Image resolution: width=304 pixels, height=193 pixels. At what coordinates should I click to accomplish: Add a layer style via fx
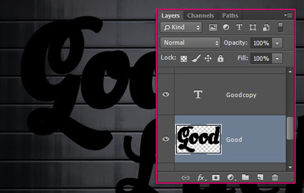pyautogui.click(x=202, y=177)
